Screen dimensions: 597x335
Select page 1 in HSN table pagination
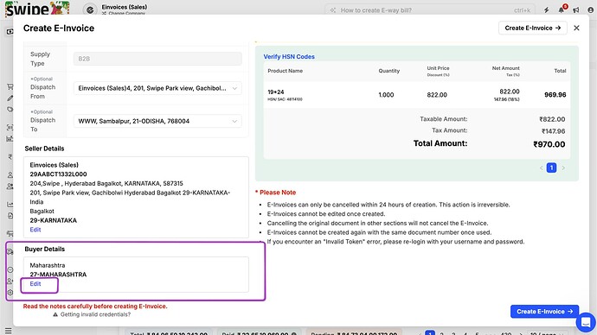coord(551,167)
